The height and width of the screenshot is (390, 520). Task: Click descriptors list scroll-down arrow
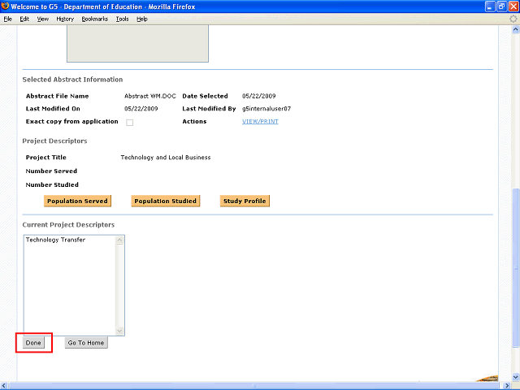(119, 331)
